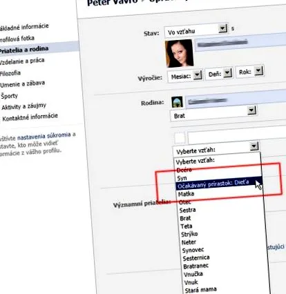Select Filozofia in the sidebar

point(10,73)
